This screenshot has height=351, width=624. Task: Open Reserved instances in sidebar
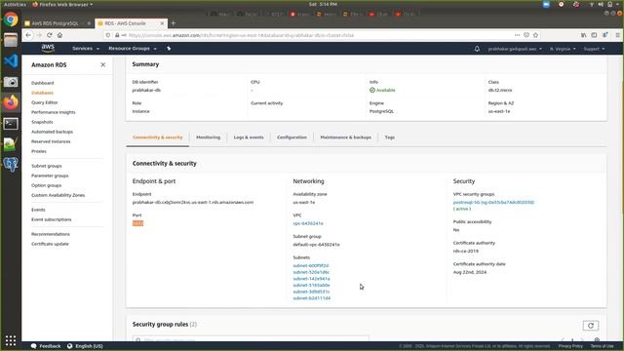51,141
